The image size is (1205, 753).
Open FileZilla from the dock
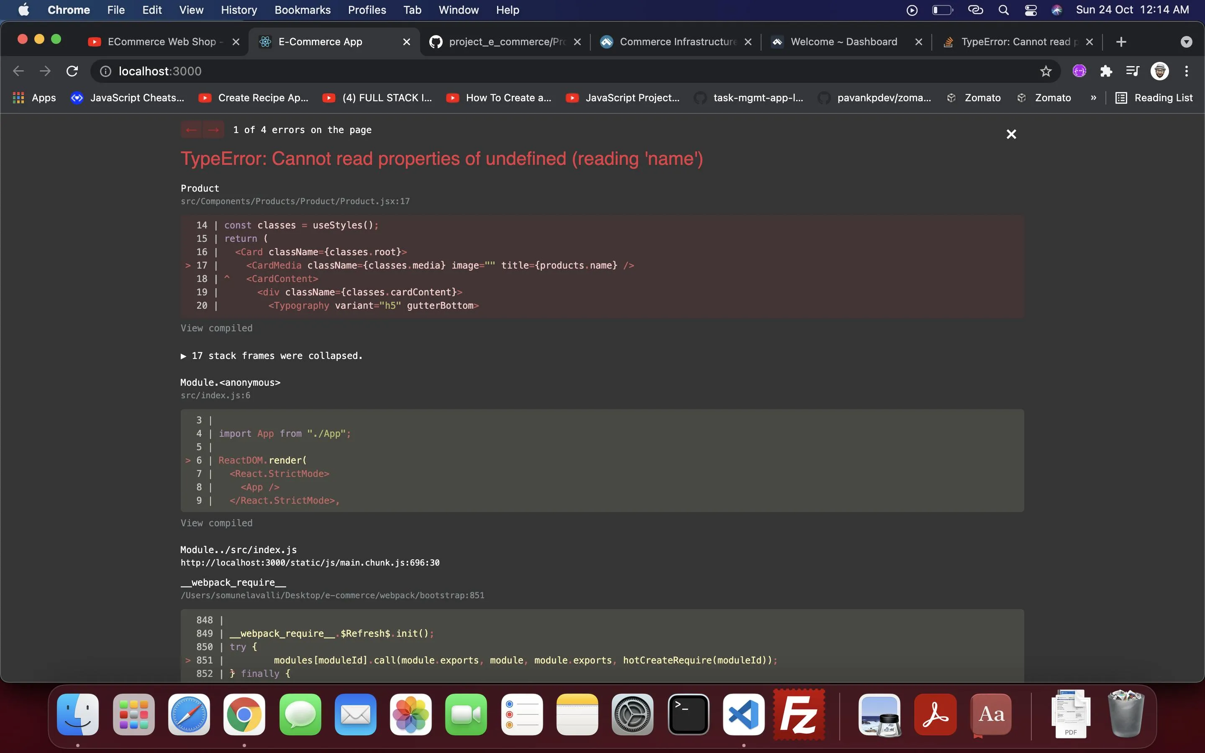(799, 715)
